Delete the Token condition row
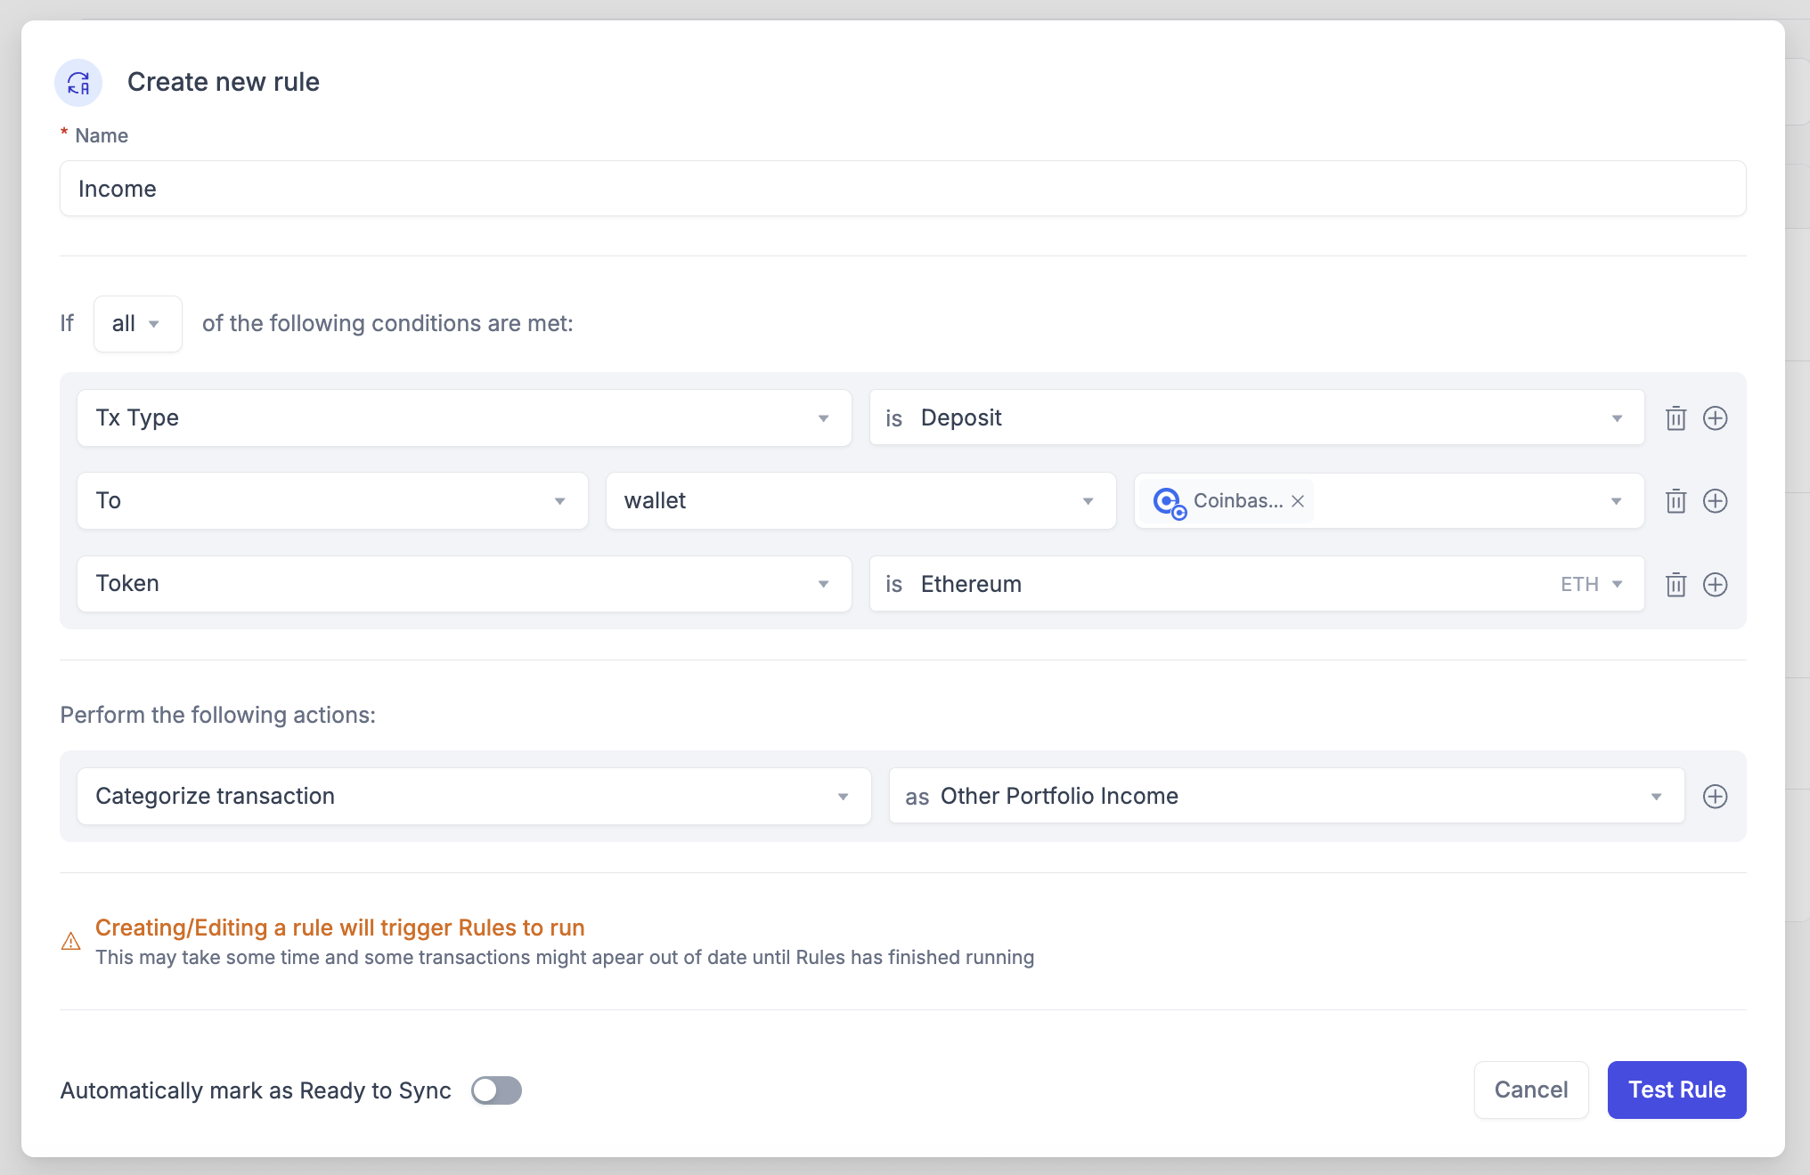Image resolution: width=1810 pixels, height=1175 pixels. tap(1675, 585)
